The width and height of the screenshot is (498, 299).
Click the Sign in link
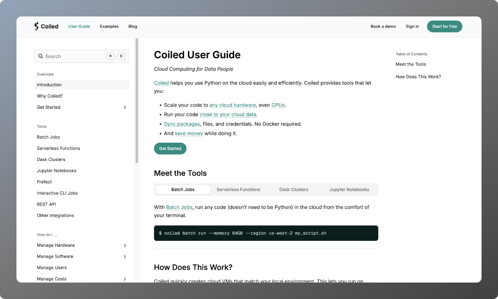click(412, 26)
